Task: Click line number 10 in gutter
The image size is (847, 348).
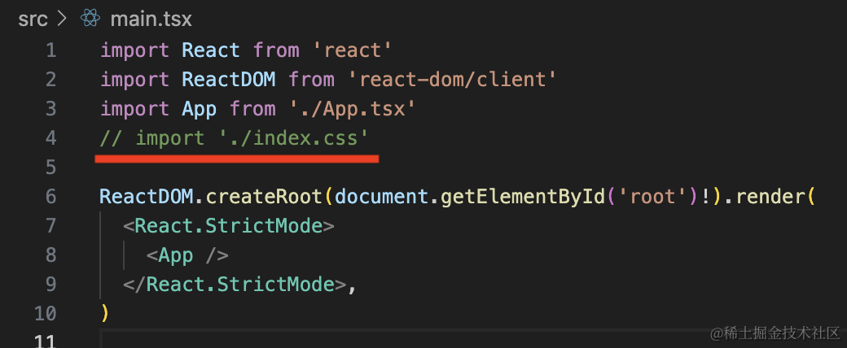Action: 46,313
